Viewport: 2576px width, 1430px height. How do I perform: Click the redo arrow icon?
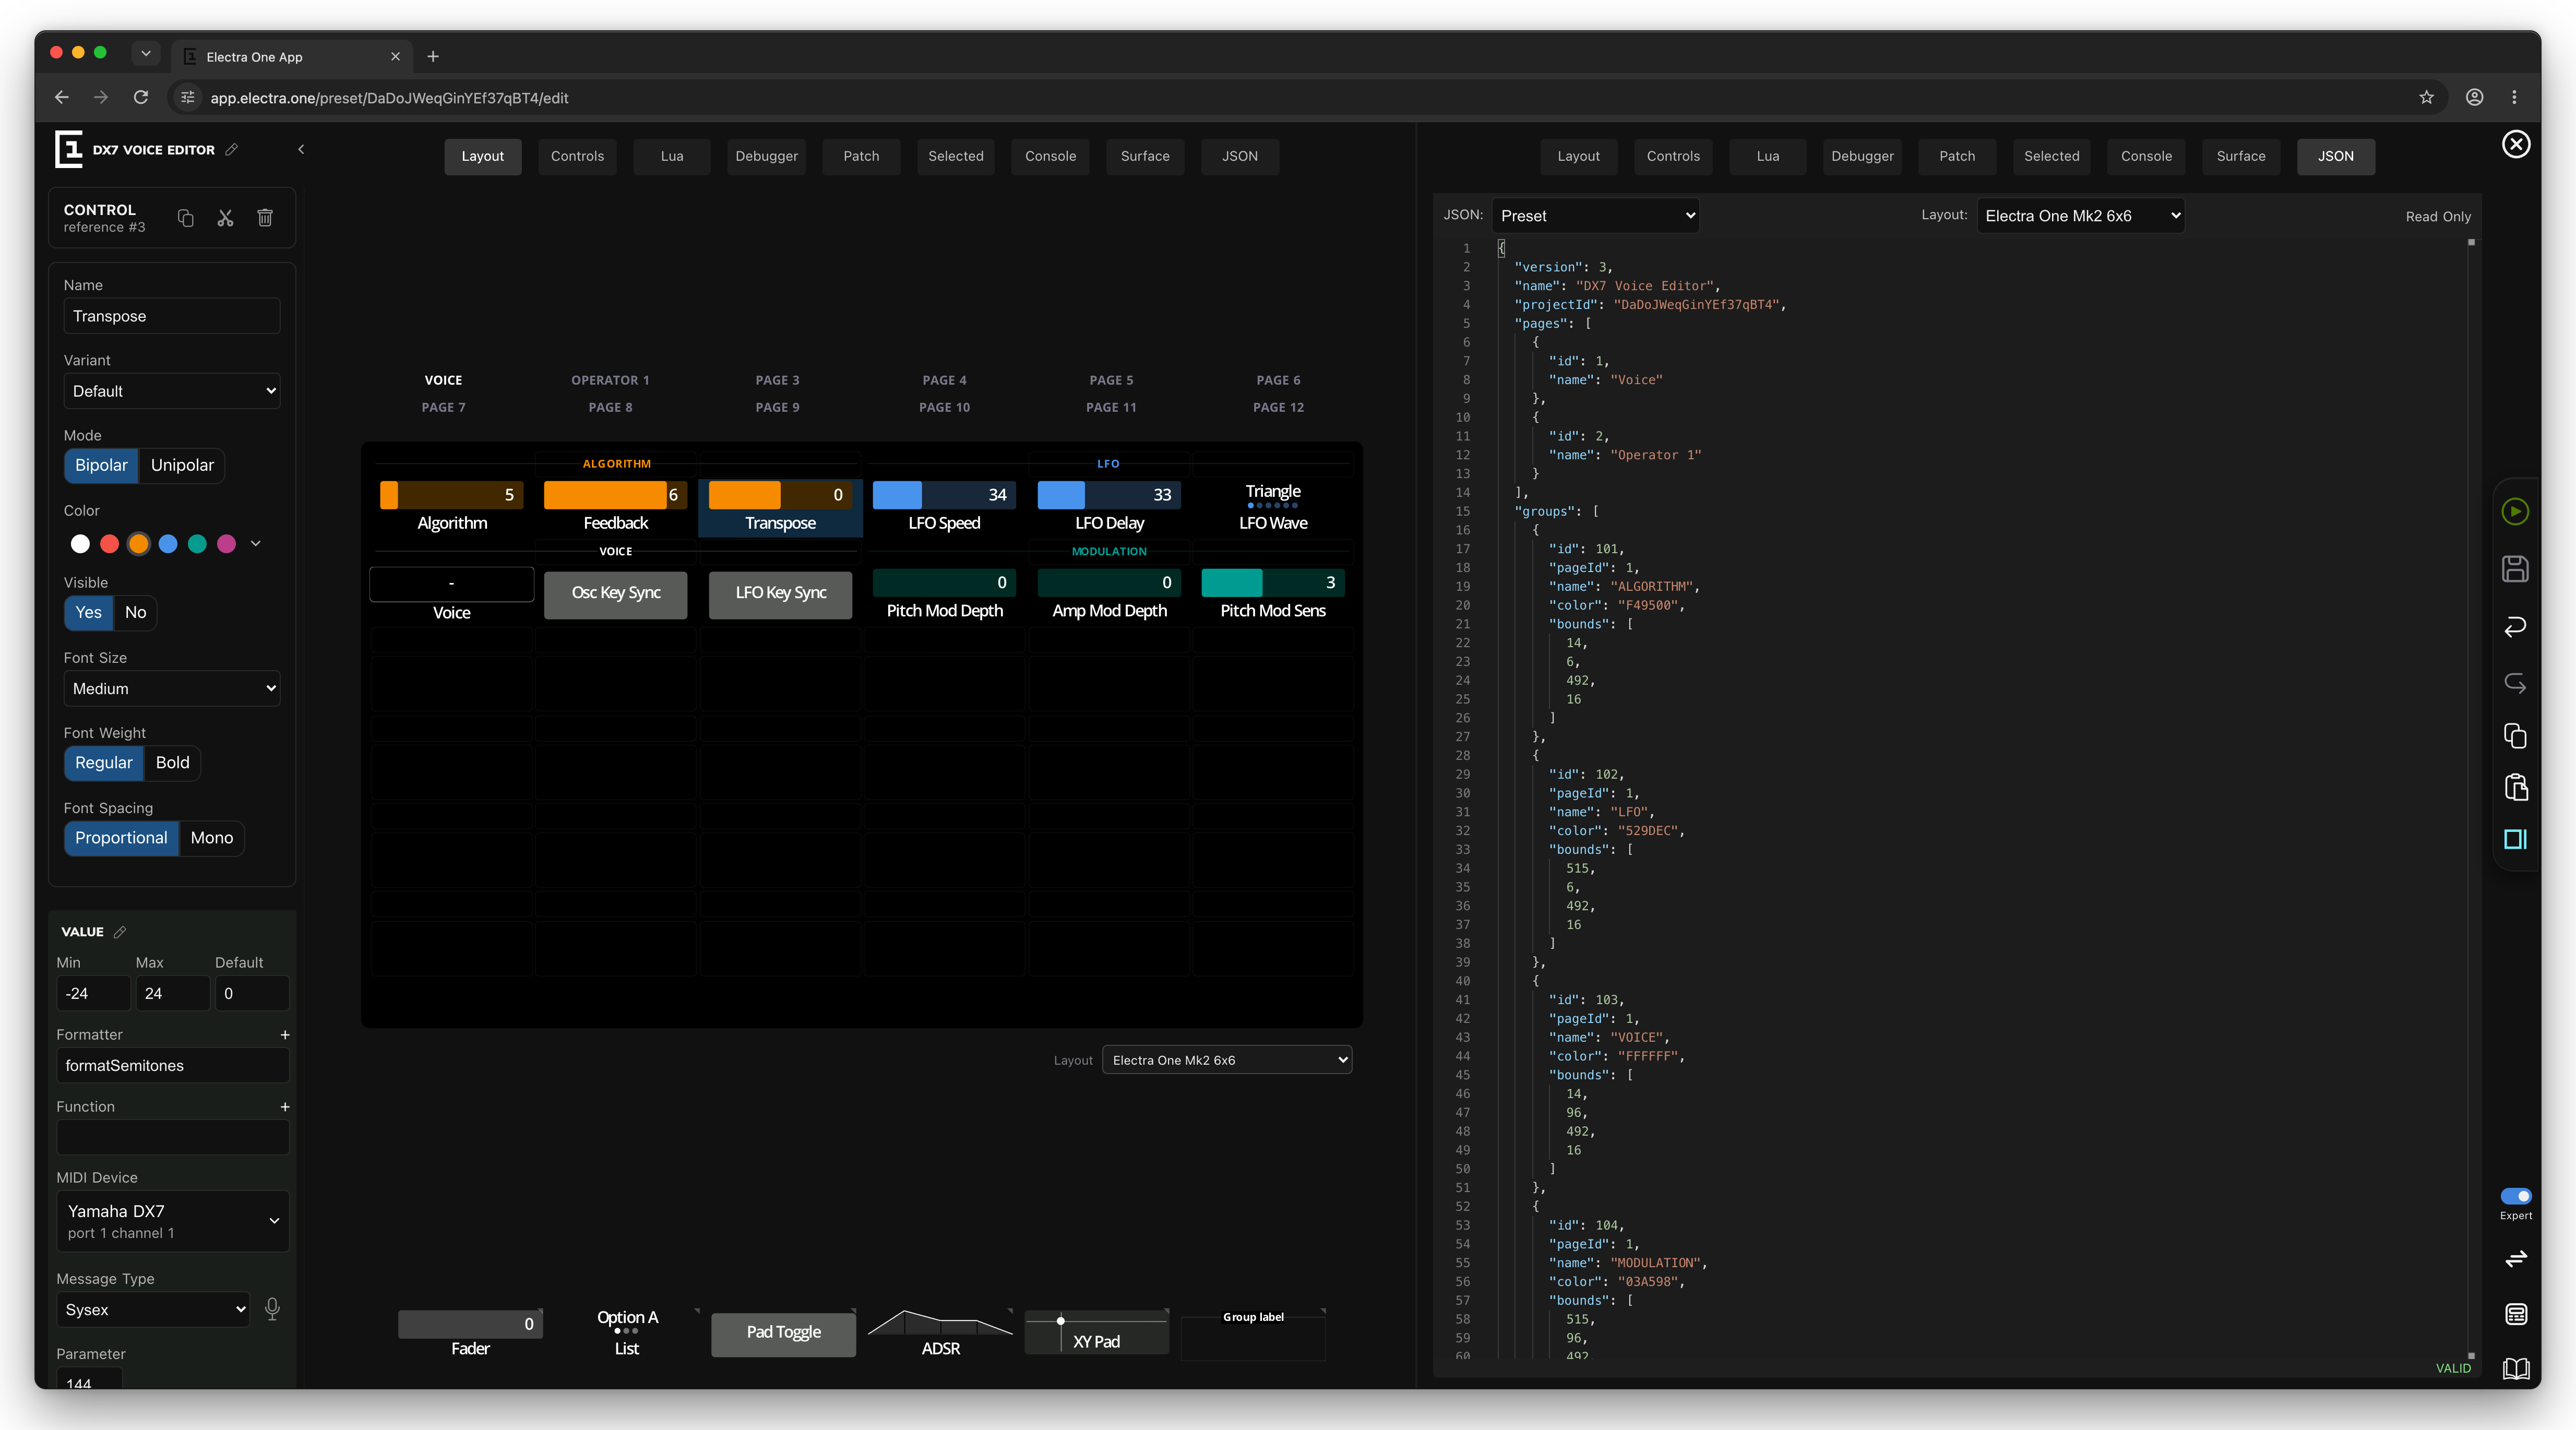pos(2515,683)
